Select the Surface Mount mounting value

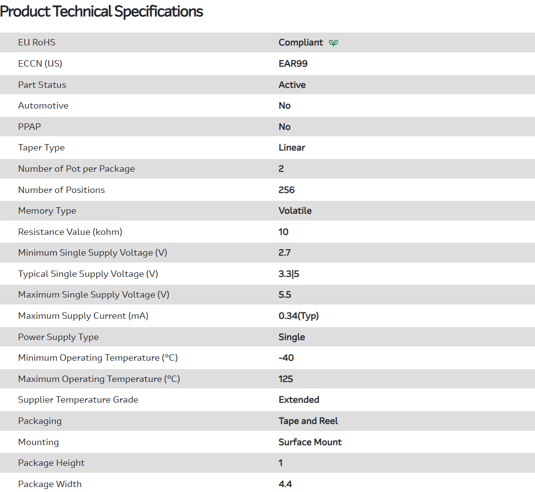[x=310, y=442]
